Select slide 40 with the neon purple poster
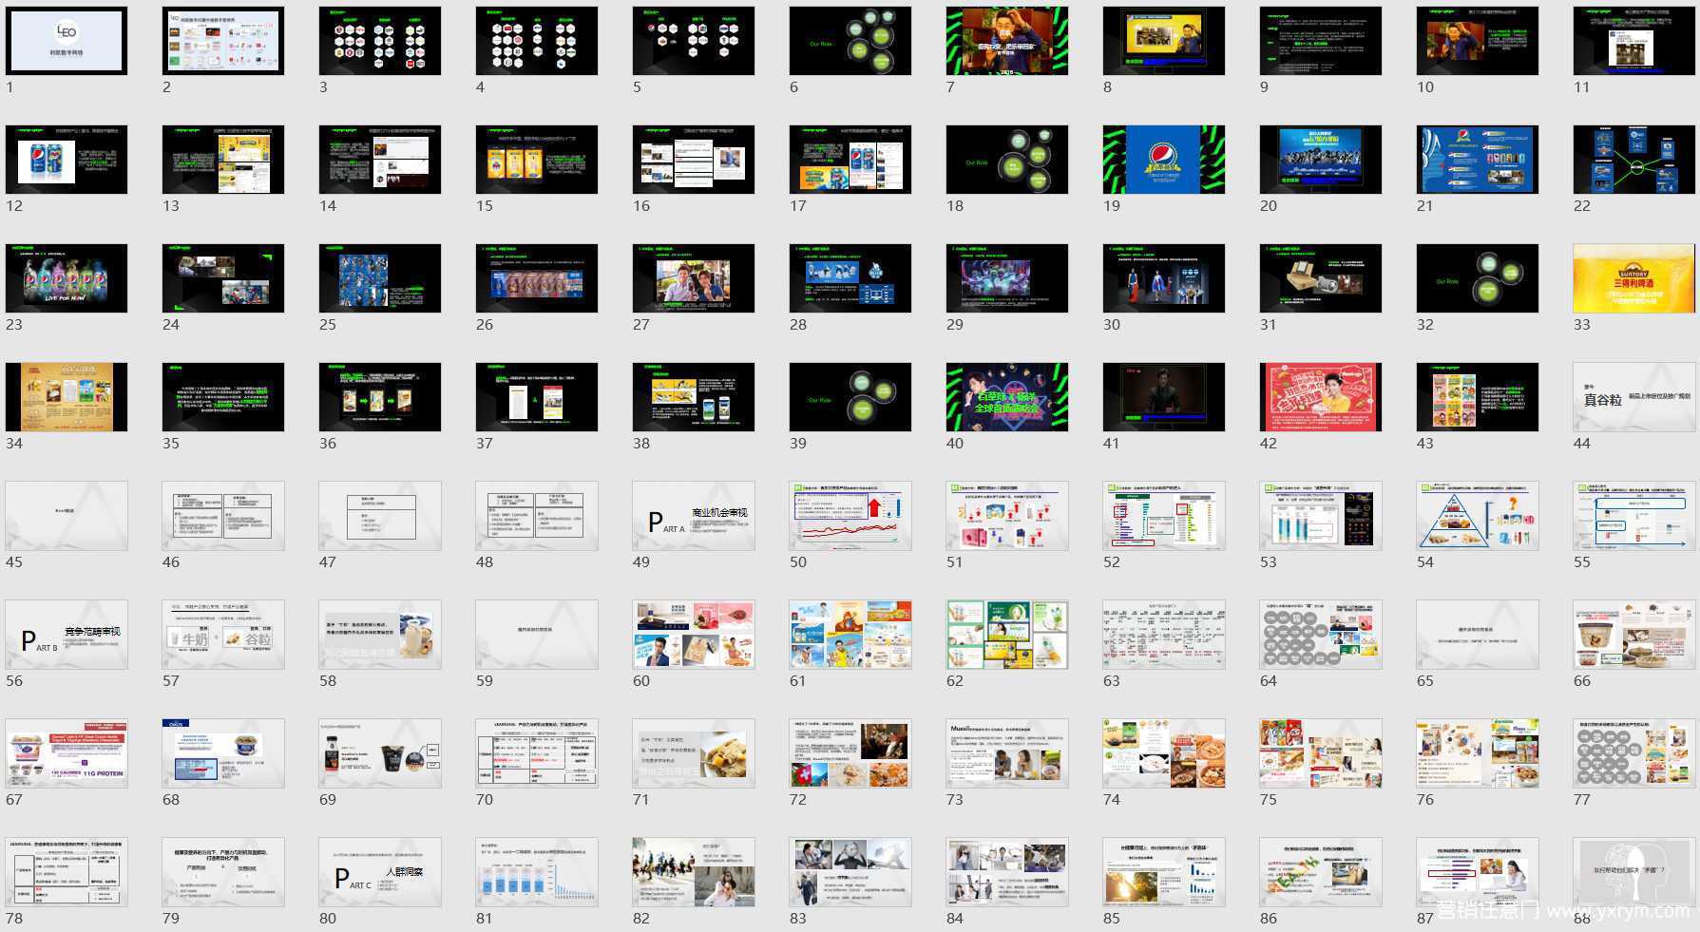Image resolution: width=1700 pixels, height=932 pixels. [x=1007, y=397]
